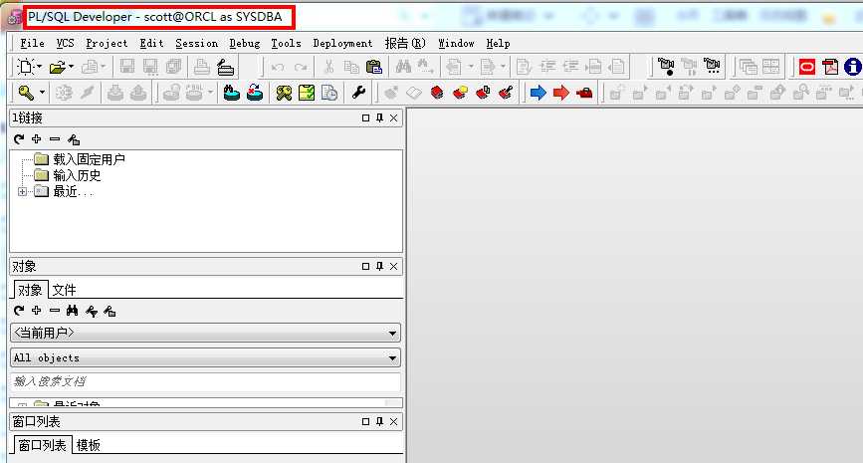The height and width of the screenshot is (463, 863).
Task: Switch to the 文件 tab
Action: [x=64, y=290]
